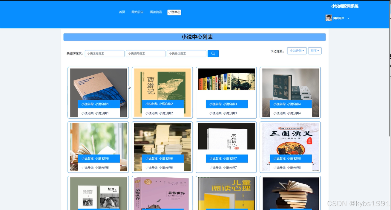
Task: Open the test user avatar icon
Action: pyautogui.click(x=329, y=18)
